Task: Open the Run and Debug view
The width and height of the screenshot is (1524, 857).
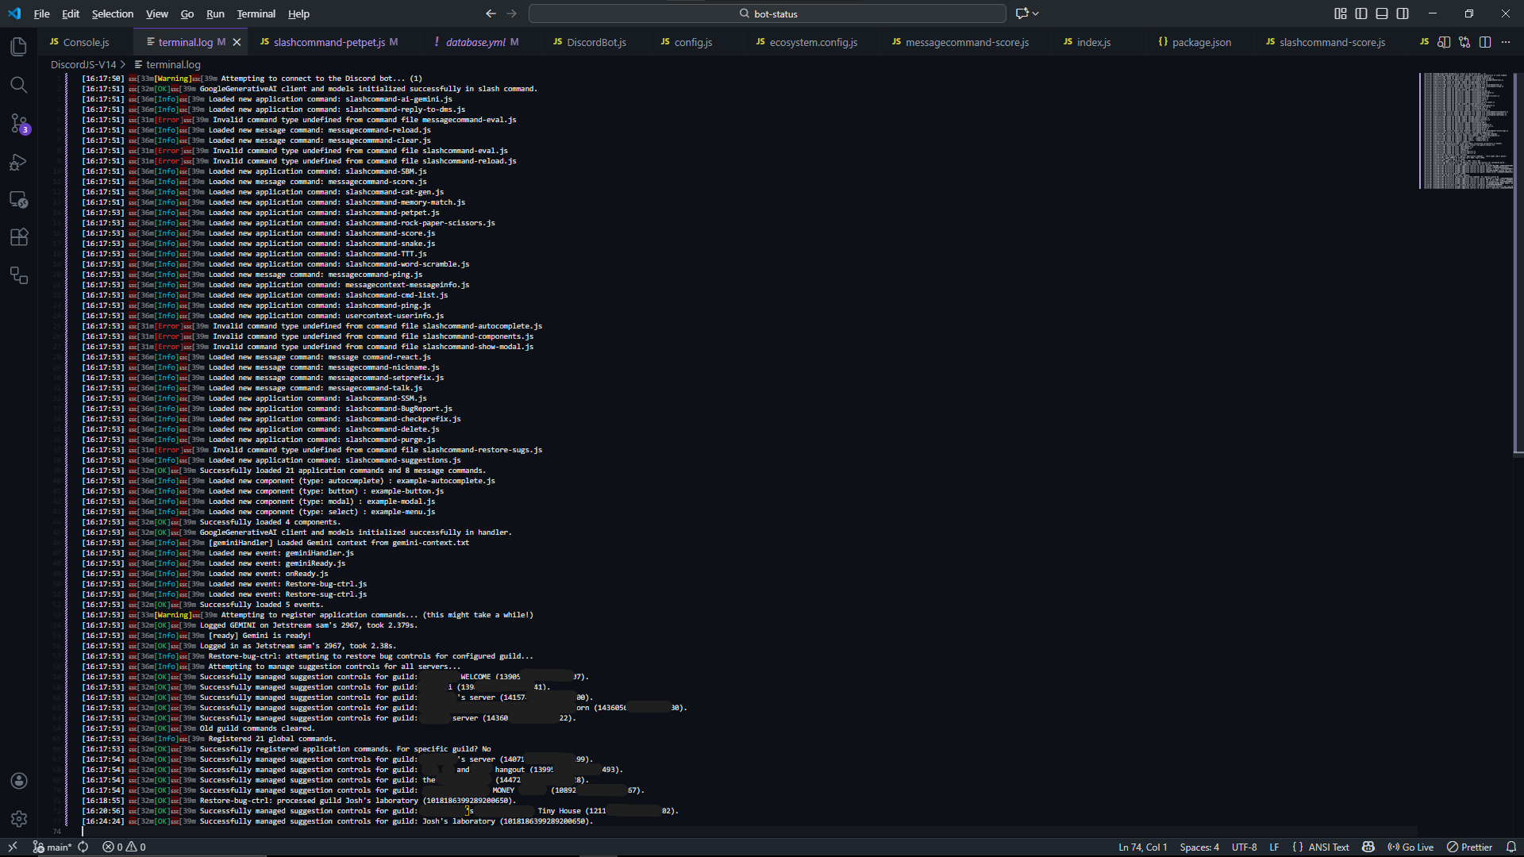Action: pyautogui.click(x=19, y=163)
